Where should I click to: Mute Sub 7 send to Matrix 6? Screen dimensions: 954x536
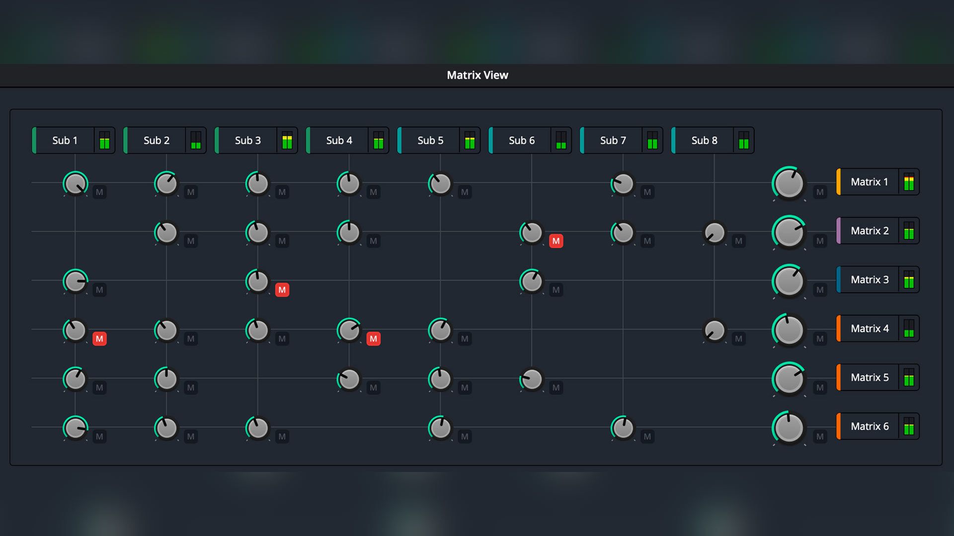point(647,437)
